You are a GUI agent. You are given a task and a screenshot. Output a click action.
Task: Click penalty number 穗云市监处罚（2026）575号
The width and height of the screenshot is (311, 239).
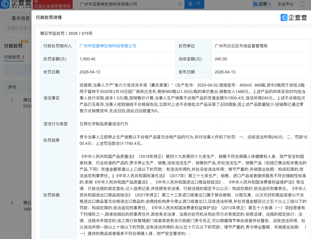pos(66,33)
